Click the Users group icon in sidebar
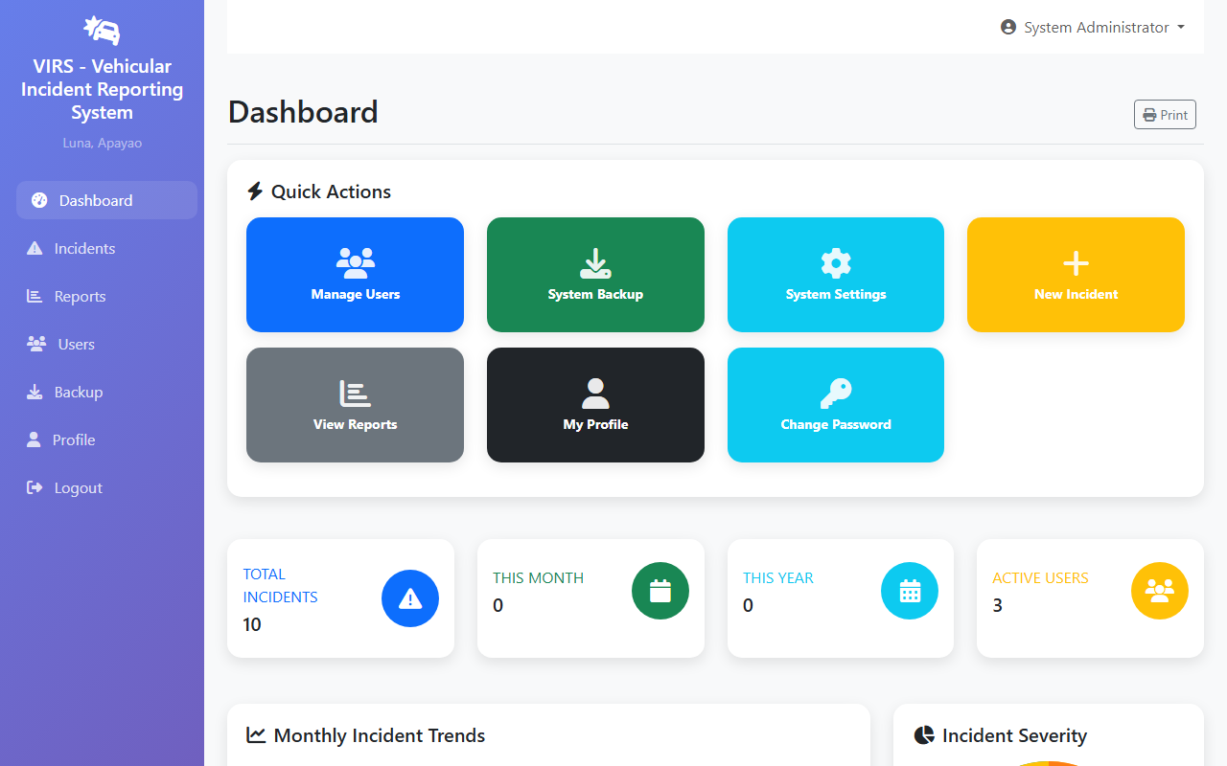Image resolution: width=1227 pixels, height=766 pixels. (x=36, y=344)
